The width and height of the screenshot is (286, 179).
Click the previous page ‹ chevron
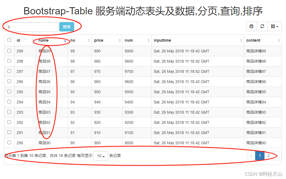[x=251, y=156]
